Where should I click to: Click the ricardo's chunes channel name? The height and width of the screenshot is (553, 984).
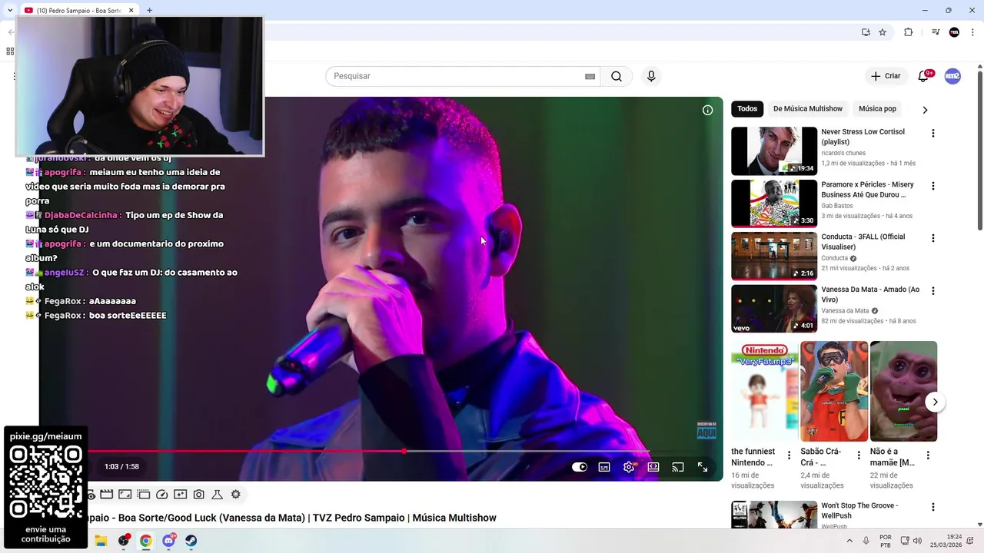843,153
